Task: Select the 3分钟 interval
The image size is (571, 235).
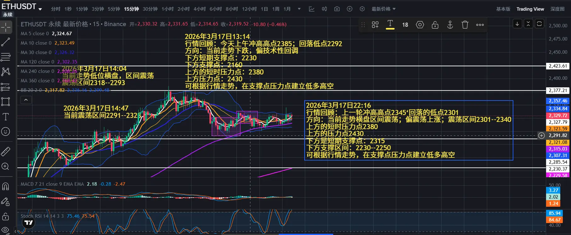Action: [x=98, y=9]
